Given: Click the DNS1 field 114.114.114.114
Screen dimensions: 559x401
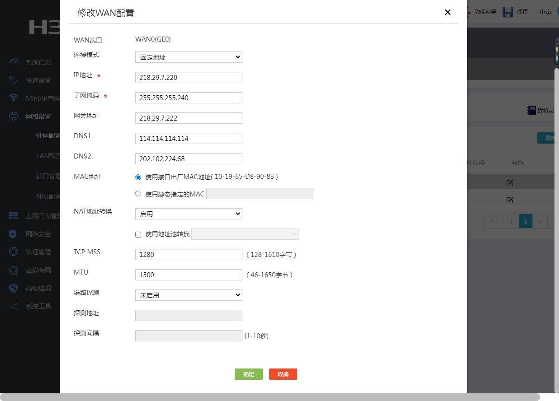Looking at the screenshot, I should (x=189, y=139).
